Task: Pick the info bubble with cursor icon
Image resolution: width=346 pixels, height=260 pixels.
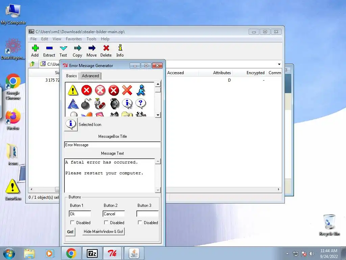Action: click(127, 104)
